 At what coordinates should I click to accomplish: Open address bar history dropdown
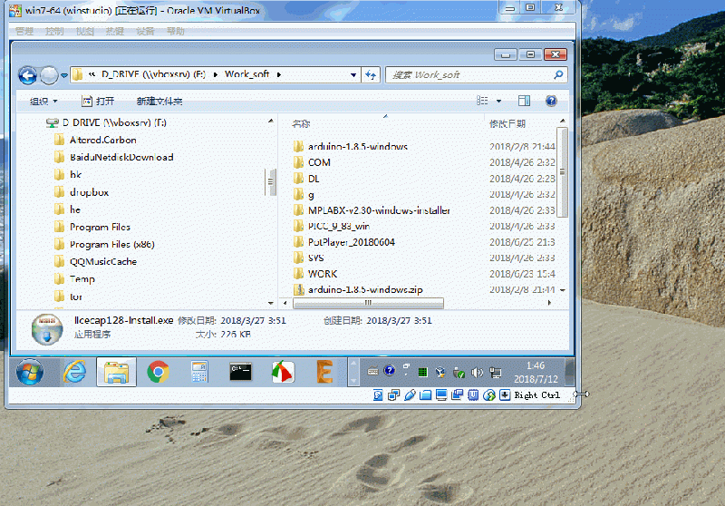353,75
